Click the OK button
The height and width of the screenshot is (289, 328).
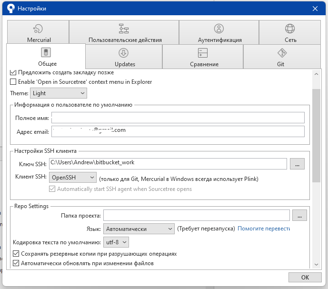coord(305,277)
